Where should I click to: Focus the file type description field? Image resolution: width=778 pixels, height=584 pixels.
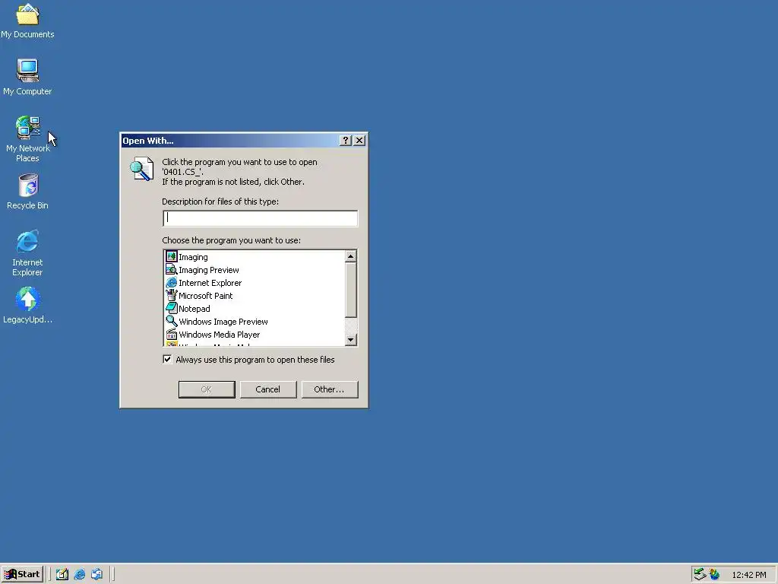point(260,218)
